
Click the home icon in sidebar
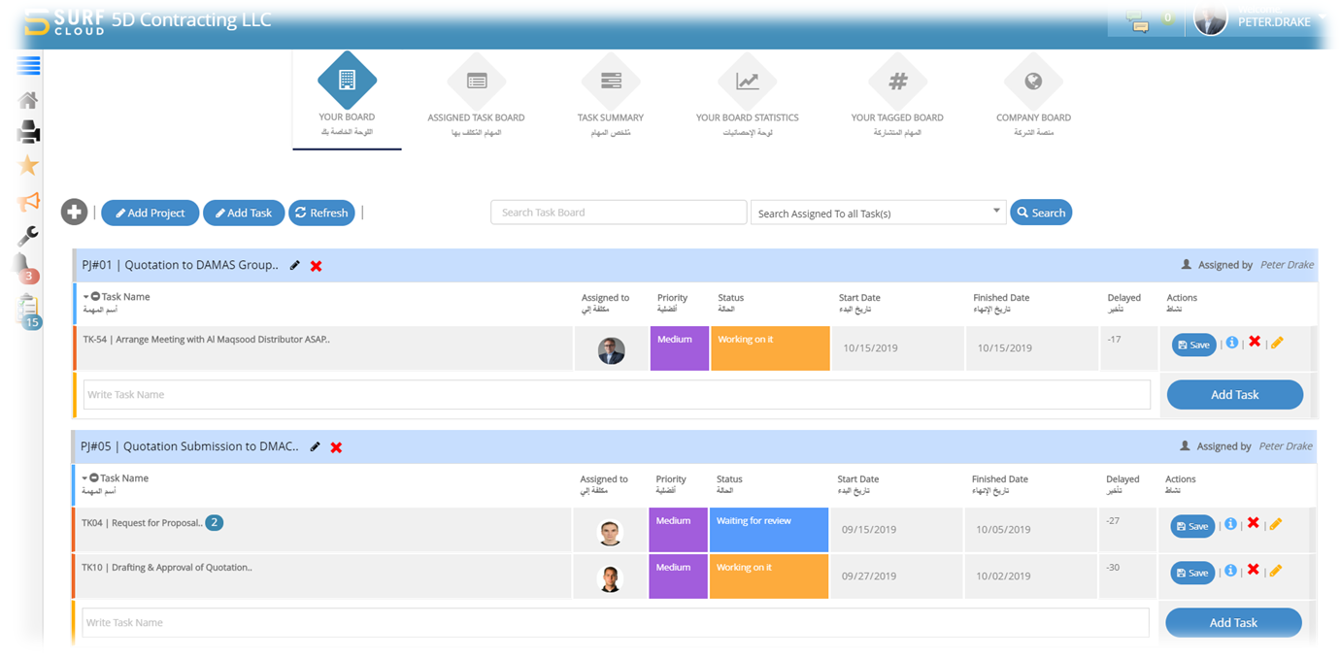click(x=28, y=100)
